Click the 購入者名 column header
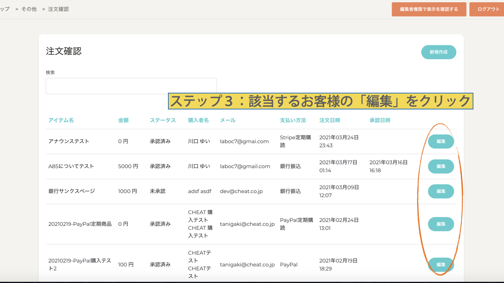The height and width of the screenshot is (283, 504). click(198, 120)
